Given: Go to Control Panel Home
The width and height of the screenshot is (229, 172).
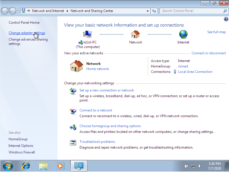Looking at the screenshot, I should coord(24,23).
